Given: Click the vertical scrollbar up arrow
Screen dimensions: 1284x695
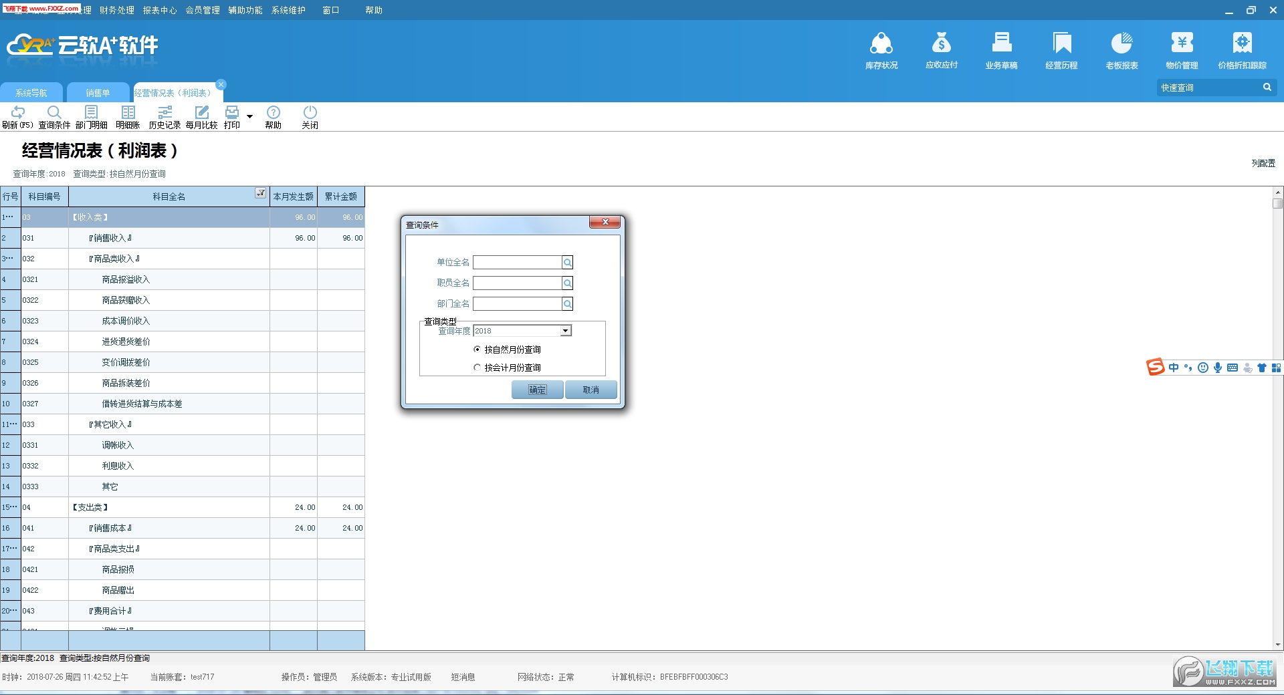Looking at the screenshot, I should pyautogui.click(x=1277, y=192).
